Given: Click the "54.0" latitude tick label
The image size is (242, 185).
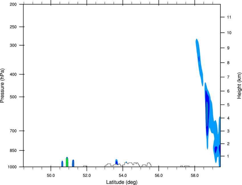Looking at the screenshot, I should [x=123, y=176].
